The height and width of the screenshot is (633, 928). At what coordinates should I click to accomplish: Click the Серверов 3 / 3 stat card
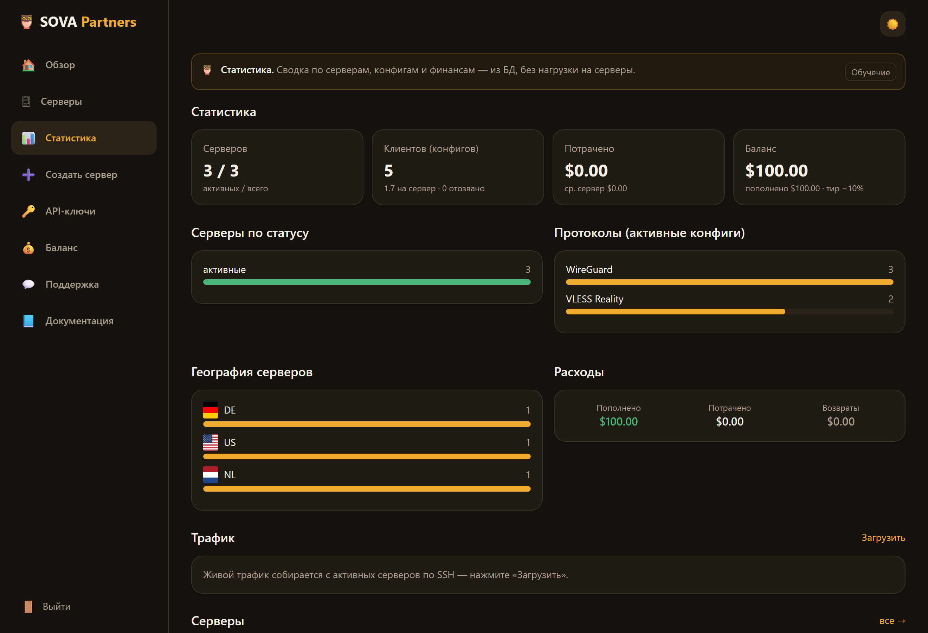point(277,167)
